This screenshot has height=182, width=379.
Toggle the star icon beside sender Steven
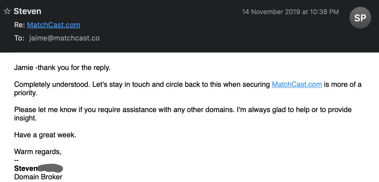point(7,11)
